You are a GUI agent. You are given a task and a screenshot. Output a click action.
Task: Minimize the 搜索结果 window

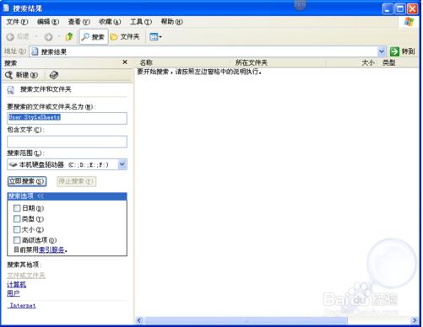388,9
